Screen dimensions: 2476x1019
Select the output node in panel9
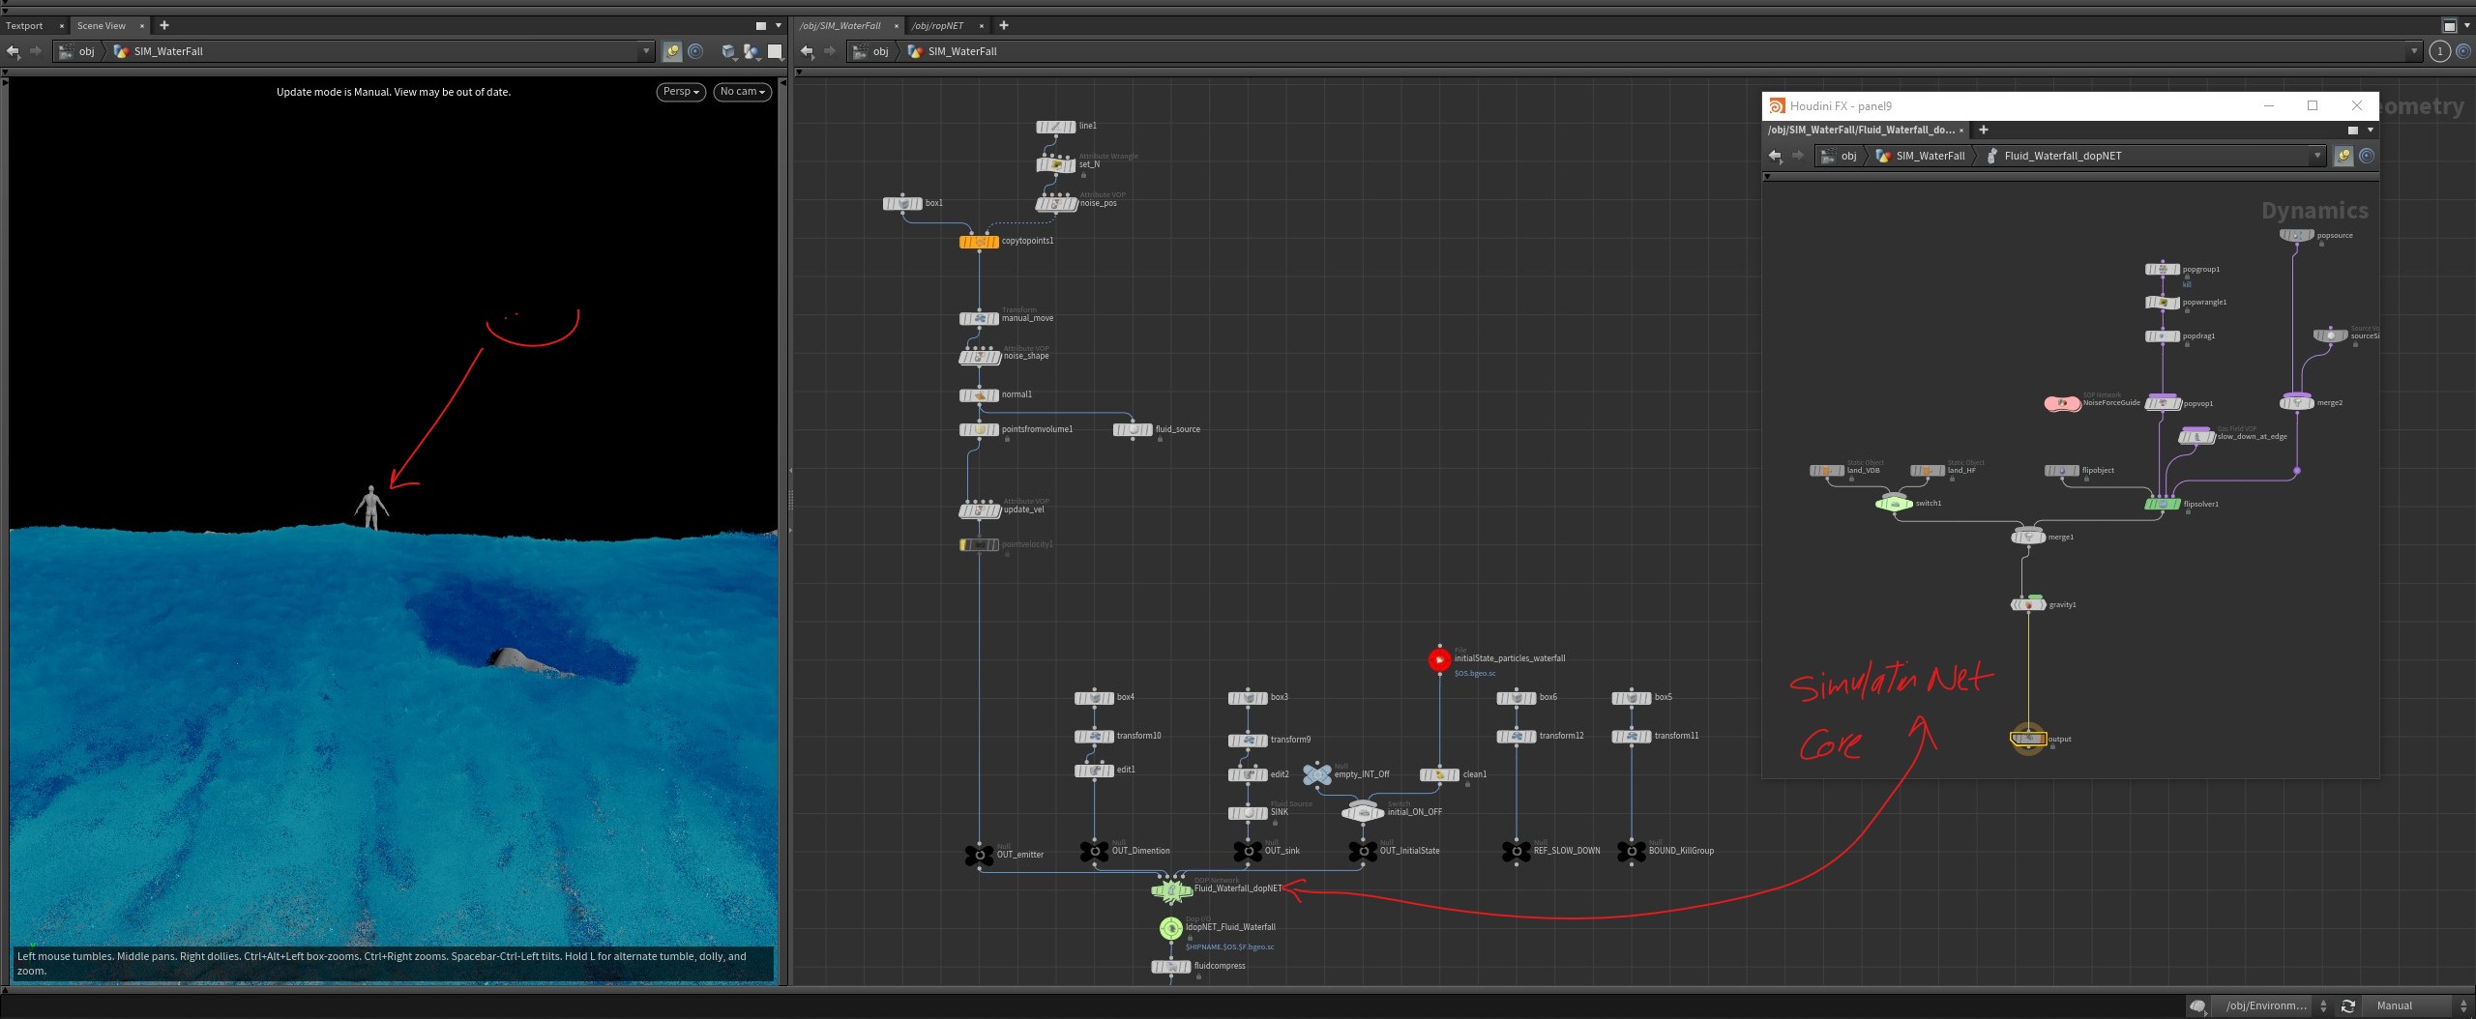tap(2028, 739)
